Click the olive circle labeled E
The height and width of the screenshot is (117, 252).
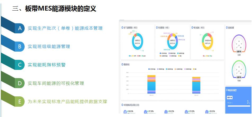pyautogui.click(x=20, y=101)
